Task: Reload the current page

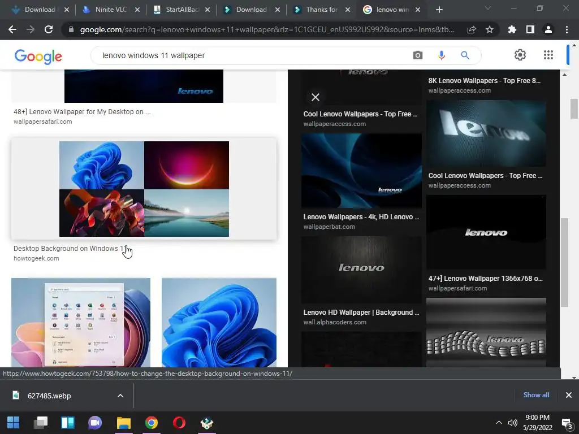Action: [x=49, y=29]
